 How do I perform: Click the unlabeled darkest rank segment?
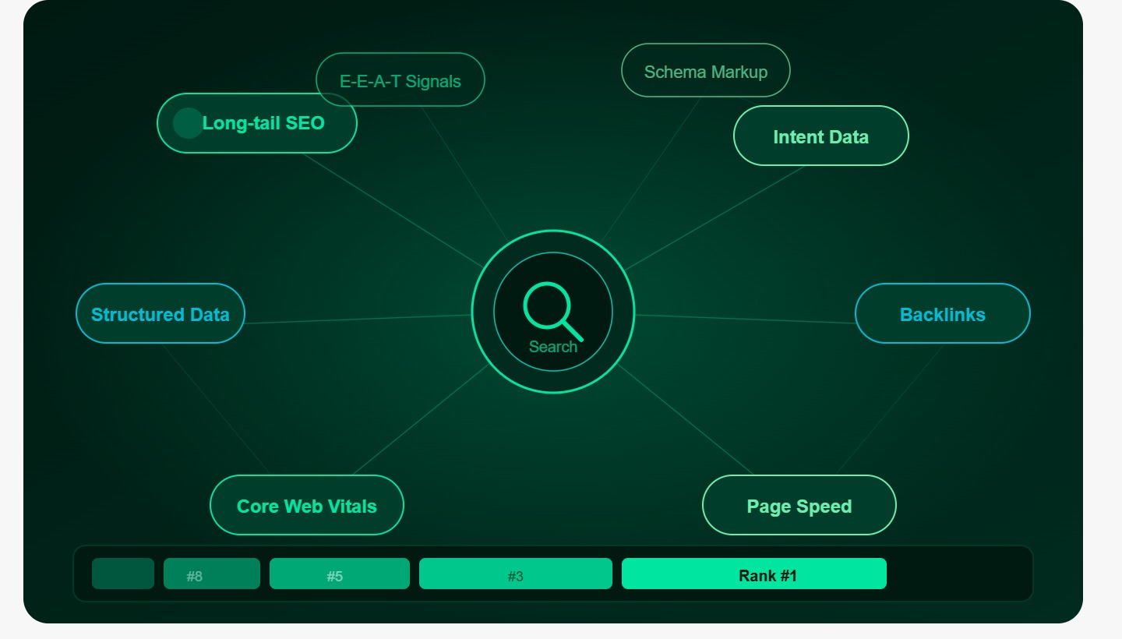pyautogui.click(x=123, y=574)
